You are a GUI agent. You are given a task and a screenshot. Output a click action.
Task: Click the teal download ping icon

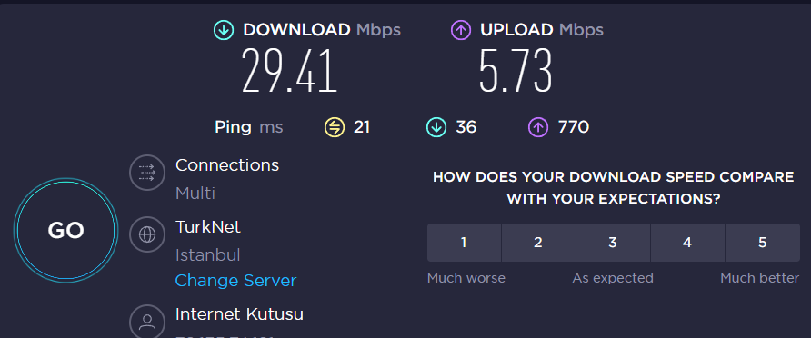coord(436,127)
